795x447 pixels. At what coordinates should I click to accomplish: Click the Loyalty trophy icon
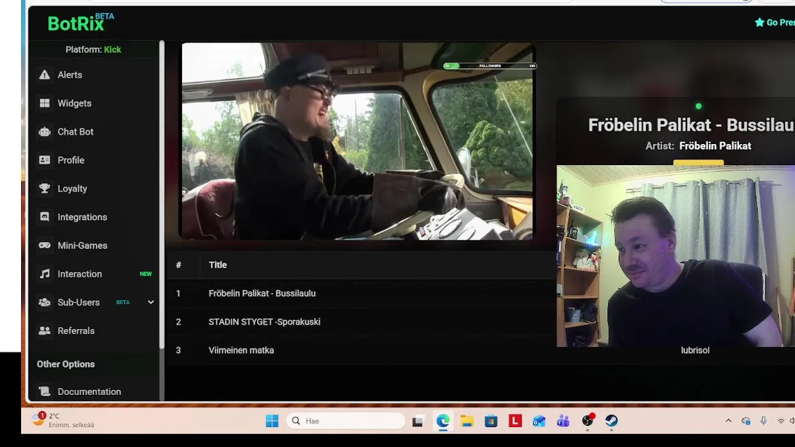pyautogui.click(x=44, y=189)
